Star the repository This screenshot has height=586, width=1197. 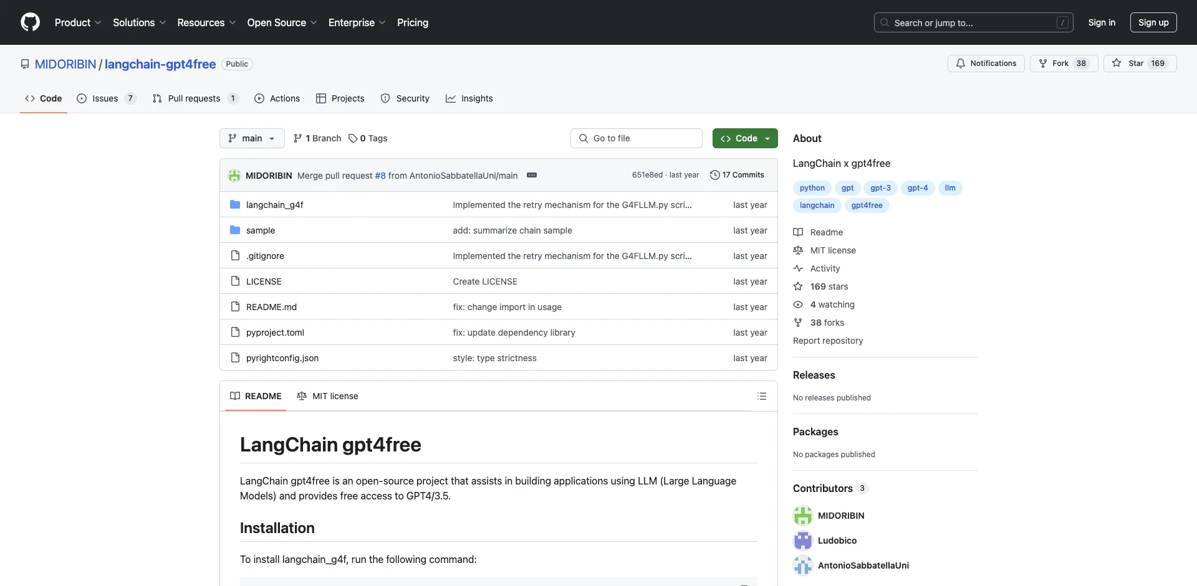pyautogui.click(x=1140, y=64)
